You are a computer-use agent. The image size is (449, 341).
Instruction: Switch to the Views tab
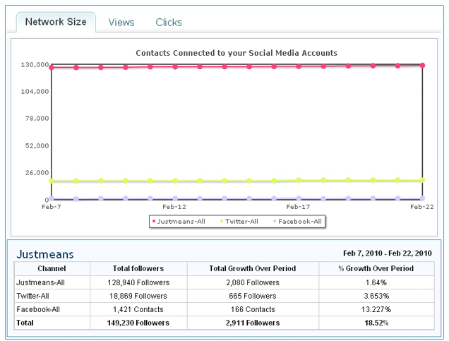(x=121, y=23)
